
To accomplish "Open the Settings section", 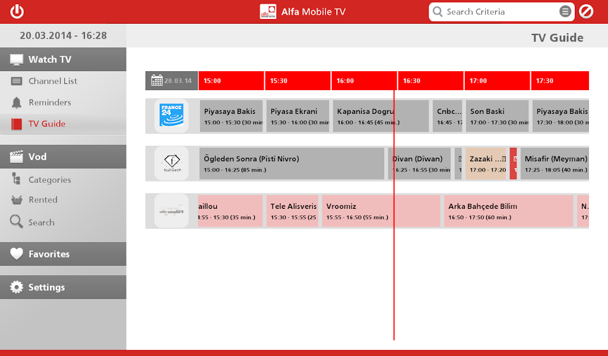I will pos(63,287).
